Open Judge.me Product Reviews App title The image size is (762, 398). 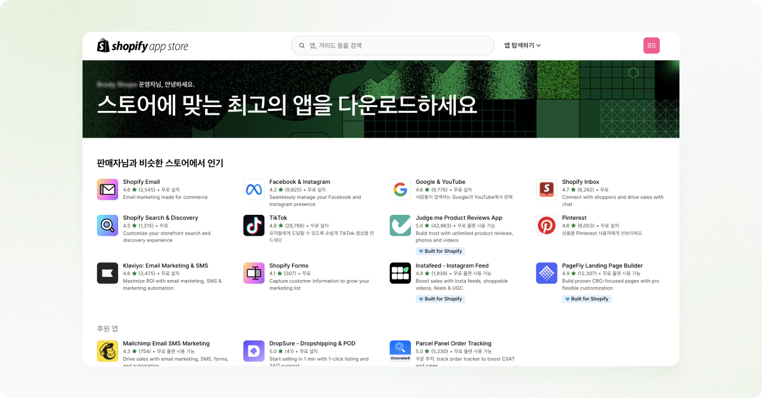(459, 218)
